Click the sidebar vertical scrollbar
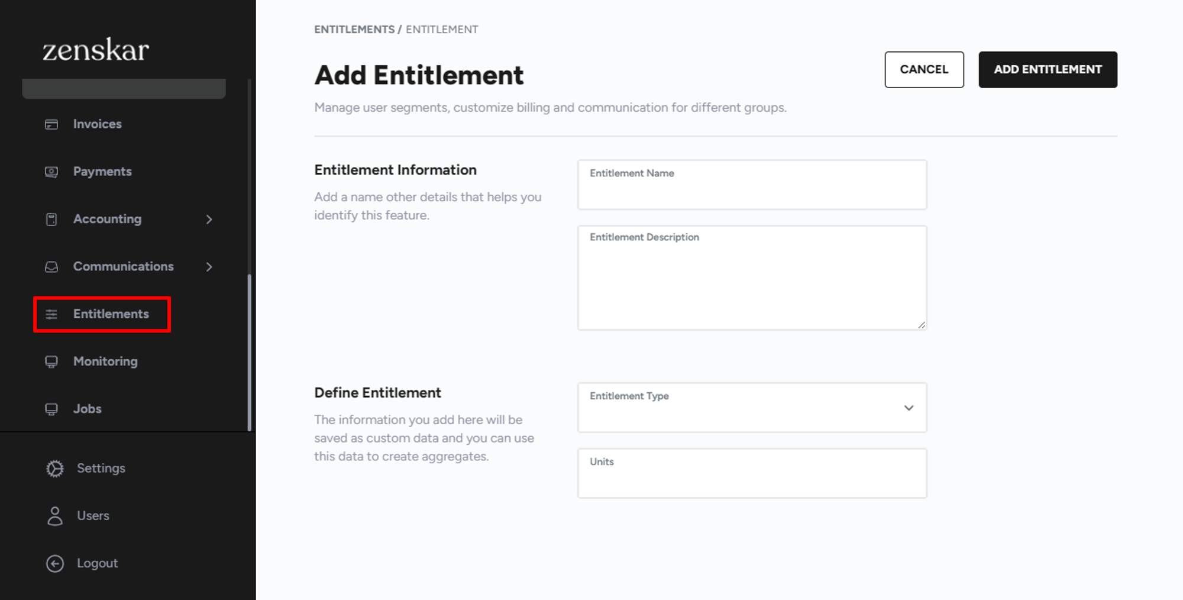The width and height of the screenshot is (1183, 600). click(x=250, y=352)
